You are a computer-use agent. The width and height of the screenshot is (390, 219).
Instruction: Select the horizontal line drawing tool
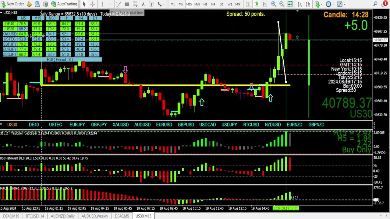110,4
